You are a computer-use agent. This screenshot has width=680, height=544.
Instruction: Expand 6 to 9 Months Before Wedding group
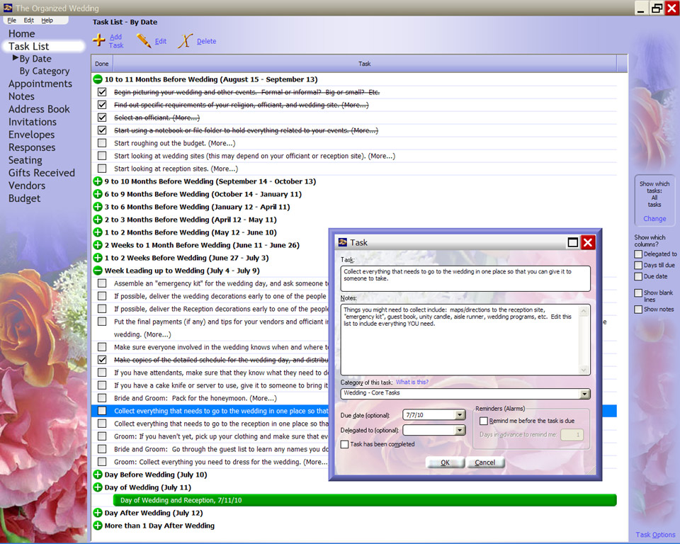pyautogui.click(x=98, y=194)
